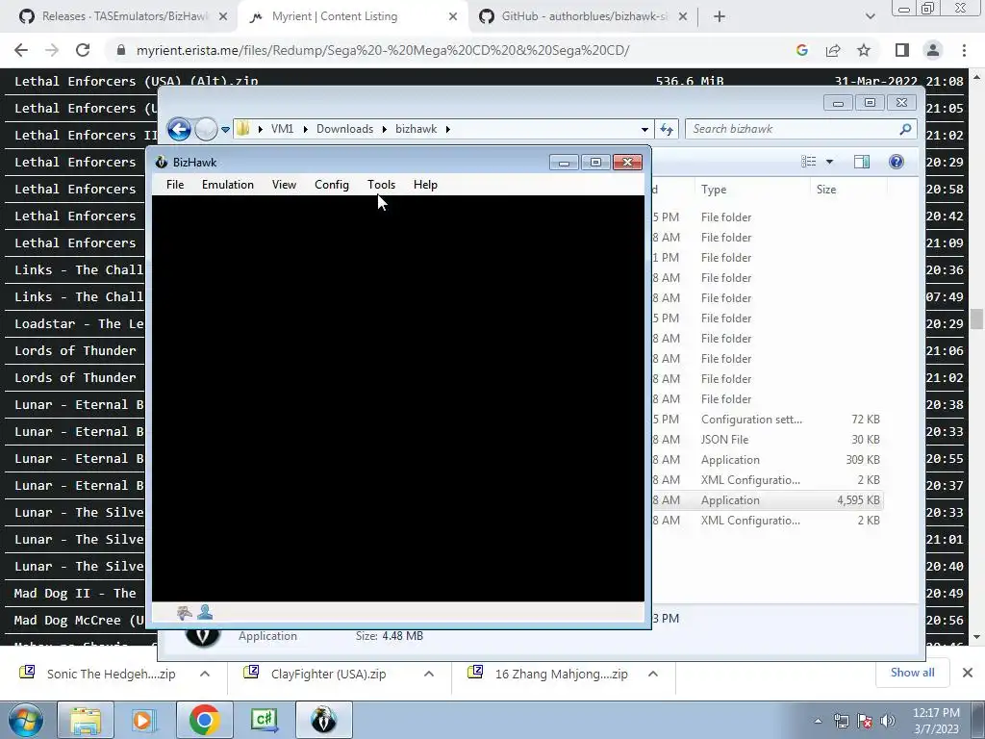
Task: Open Explorer recent locations dropdown arrow
Action: coord(225,130)
